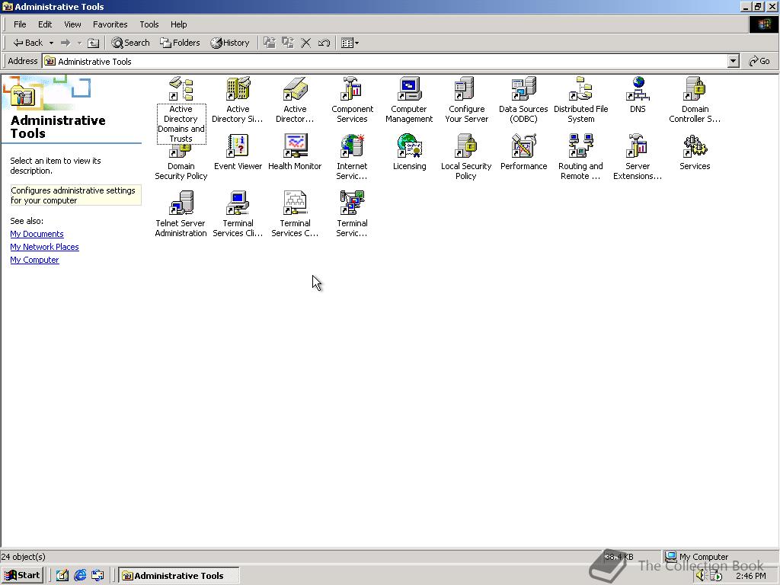Click the Search toolbar button

130,43
